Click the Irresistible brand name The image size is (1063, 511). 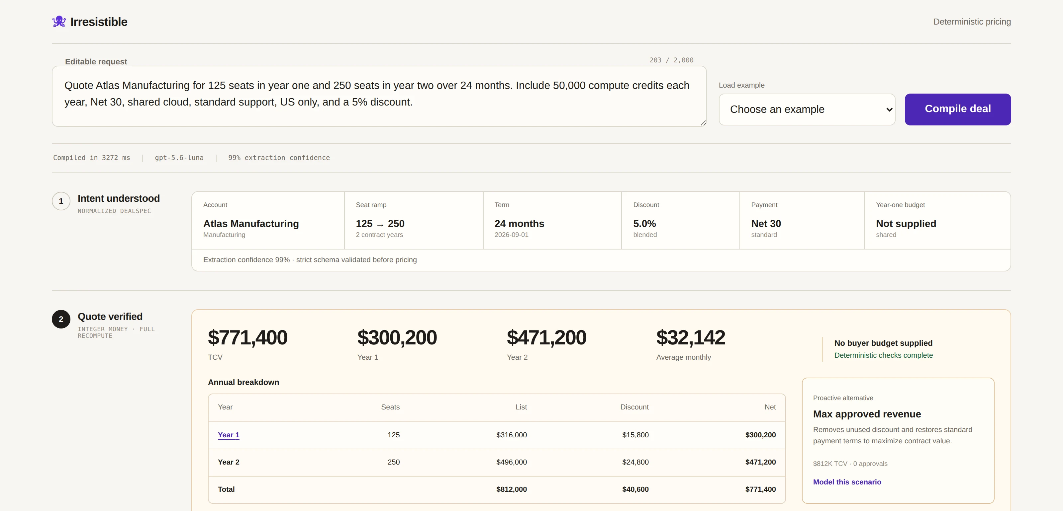(x=99, y=22)
